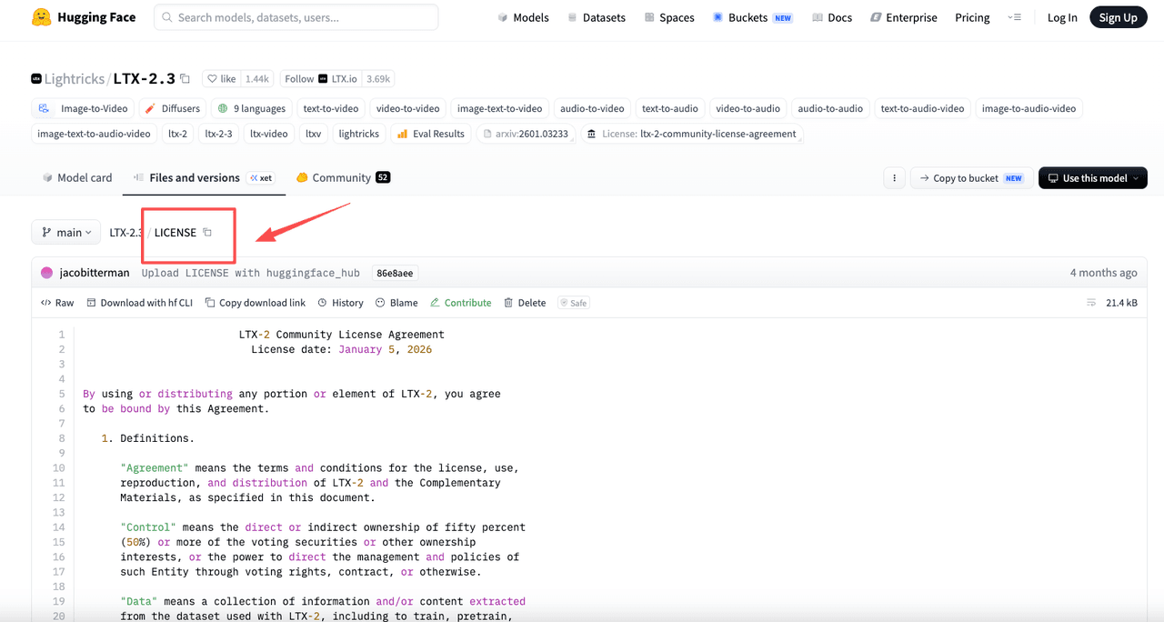The image size is (1164, 622).
Task: Navigate to LTX-2.3 breadcrumb root
Action: 125,233
